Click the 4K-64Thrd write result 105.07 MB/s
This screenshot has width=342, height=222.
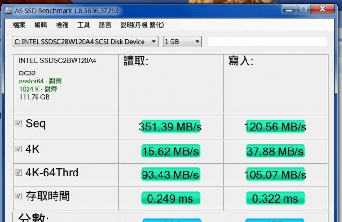tap(275, 175)
